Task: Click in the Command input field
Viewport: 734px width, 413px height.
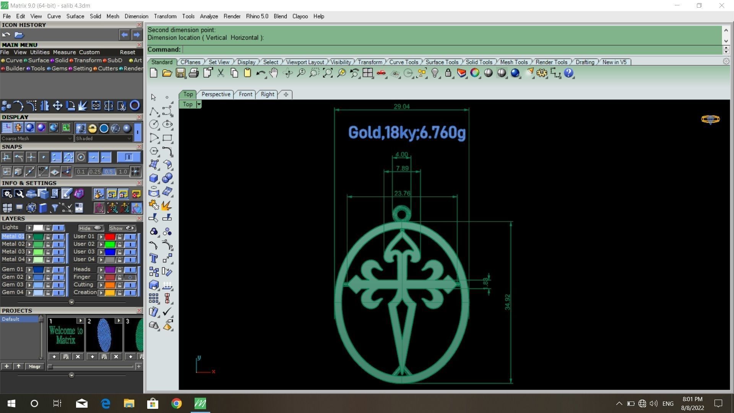Action: (452, 49)
